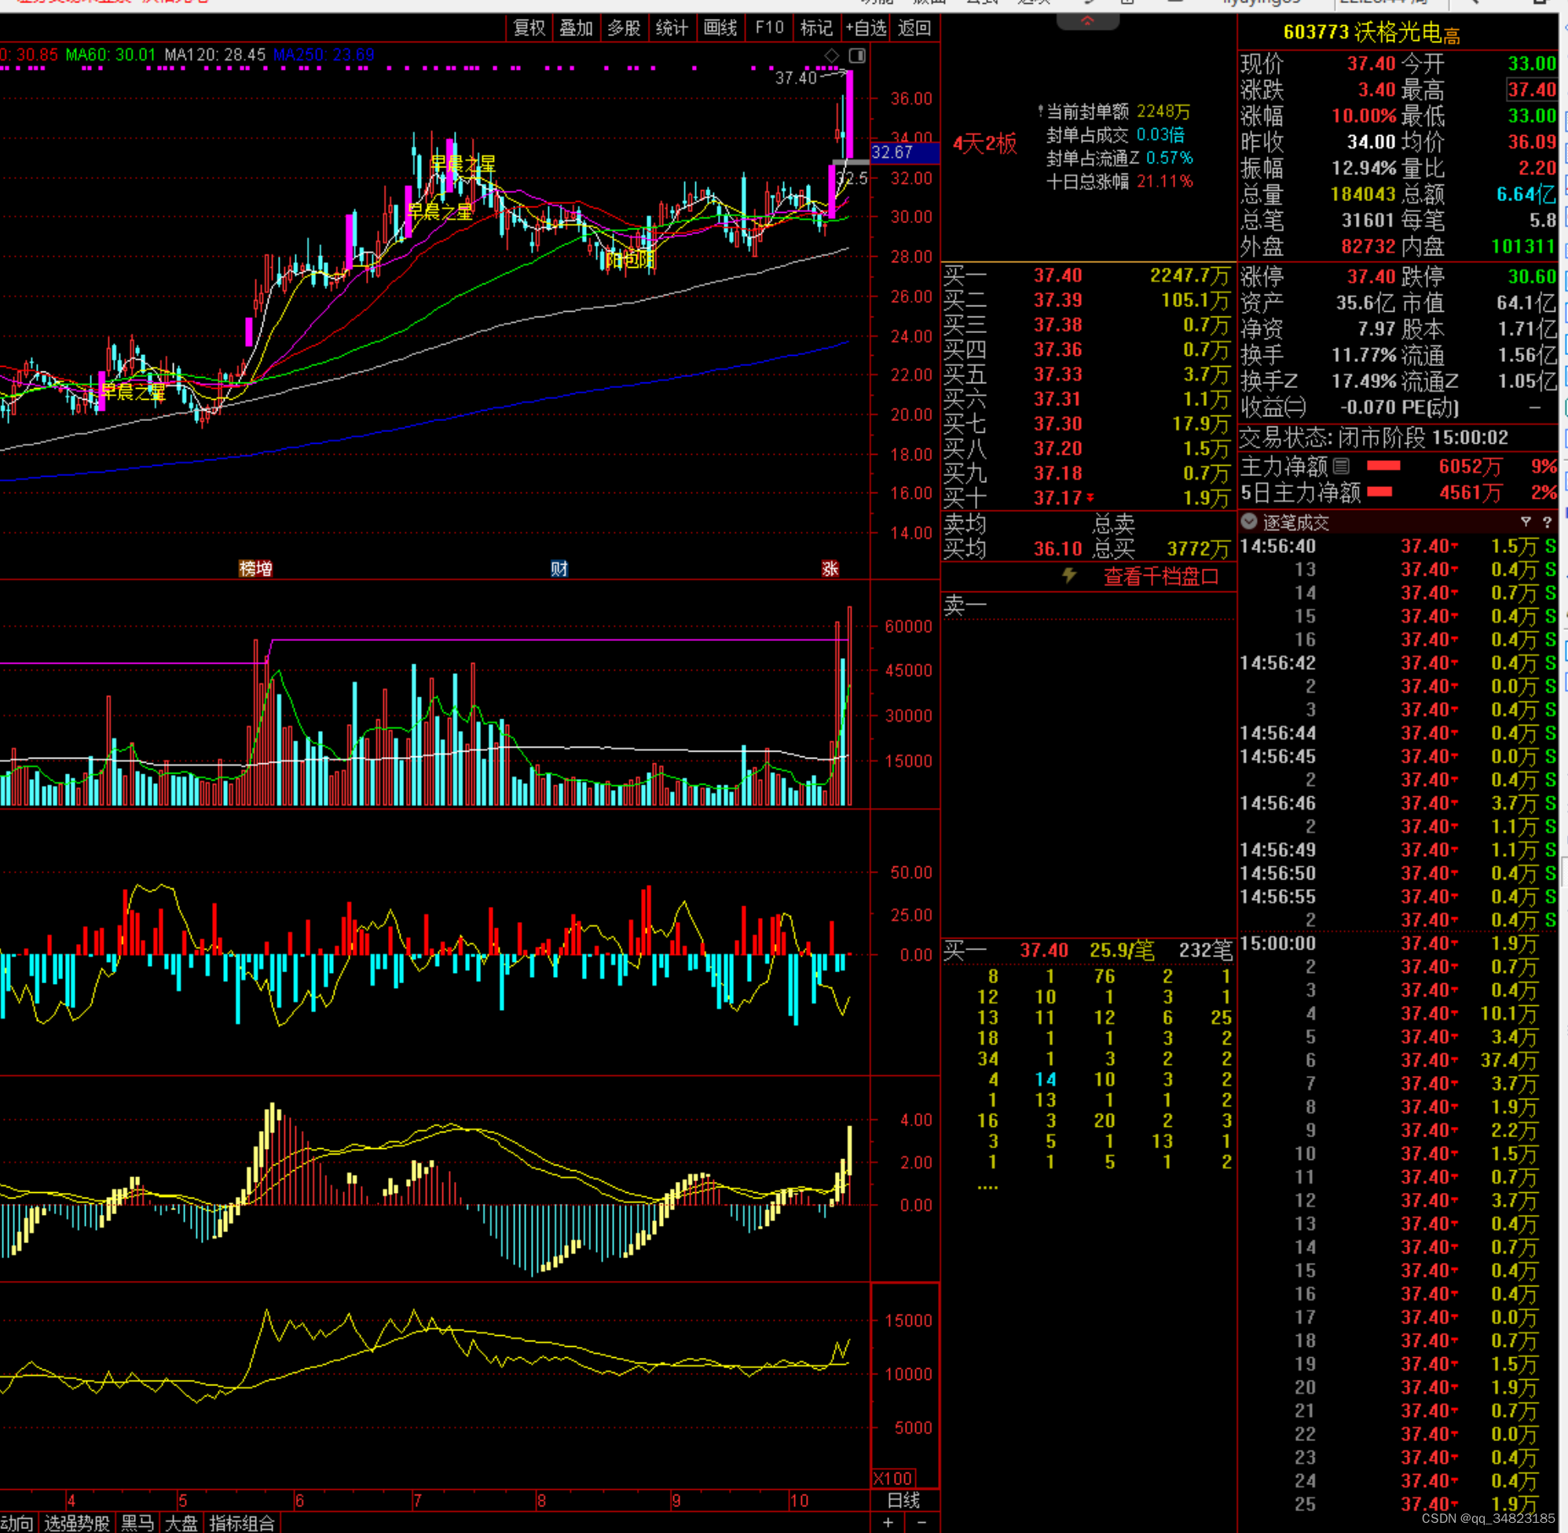Click the 财 marker on the chart
The image size is (1568, 1533).
click(559, 569)
